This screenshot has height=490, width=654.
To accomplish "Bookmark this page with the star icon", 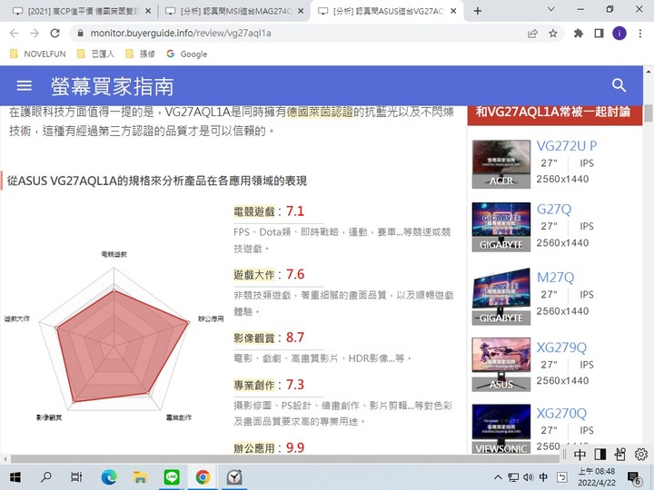I will (x=553, y=34).
